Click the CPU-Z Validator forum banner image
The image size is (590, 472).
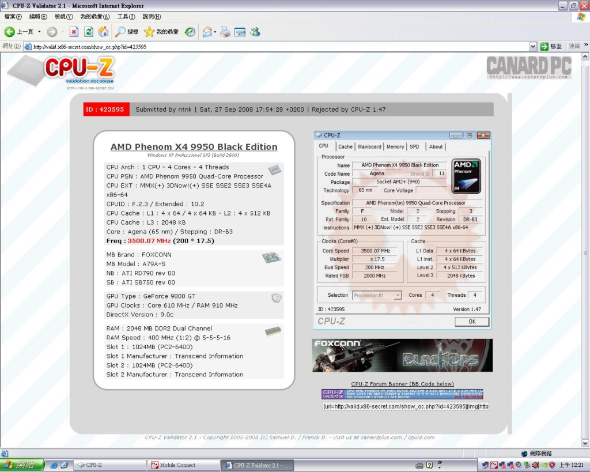point(402,394)
